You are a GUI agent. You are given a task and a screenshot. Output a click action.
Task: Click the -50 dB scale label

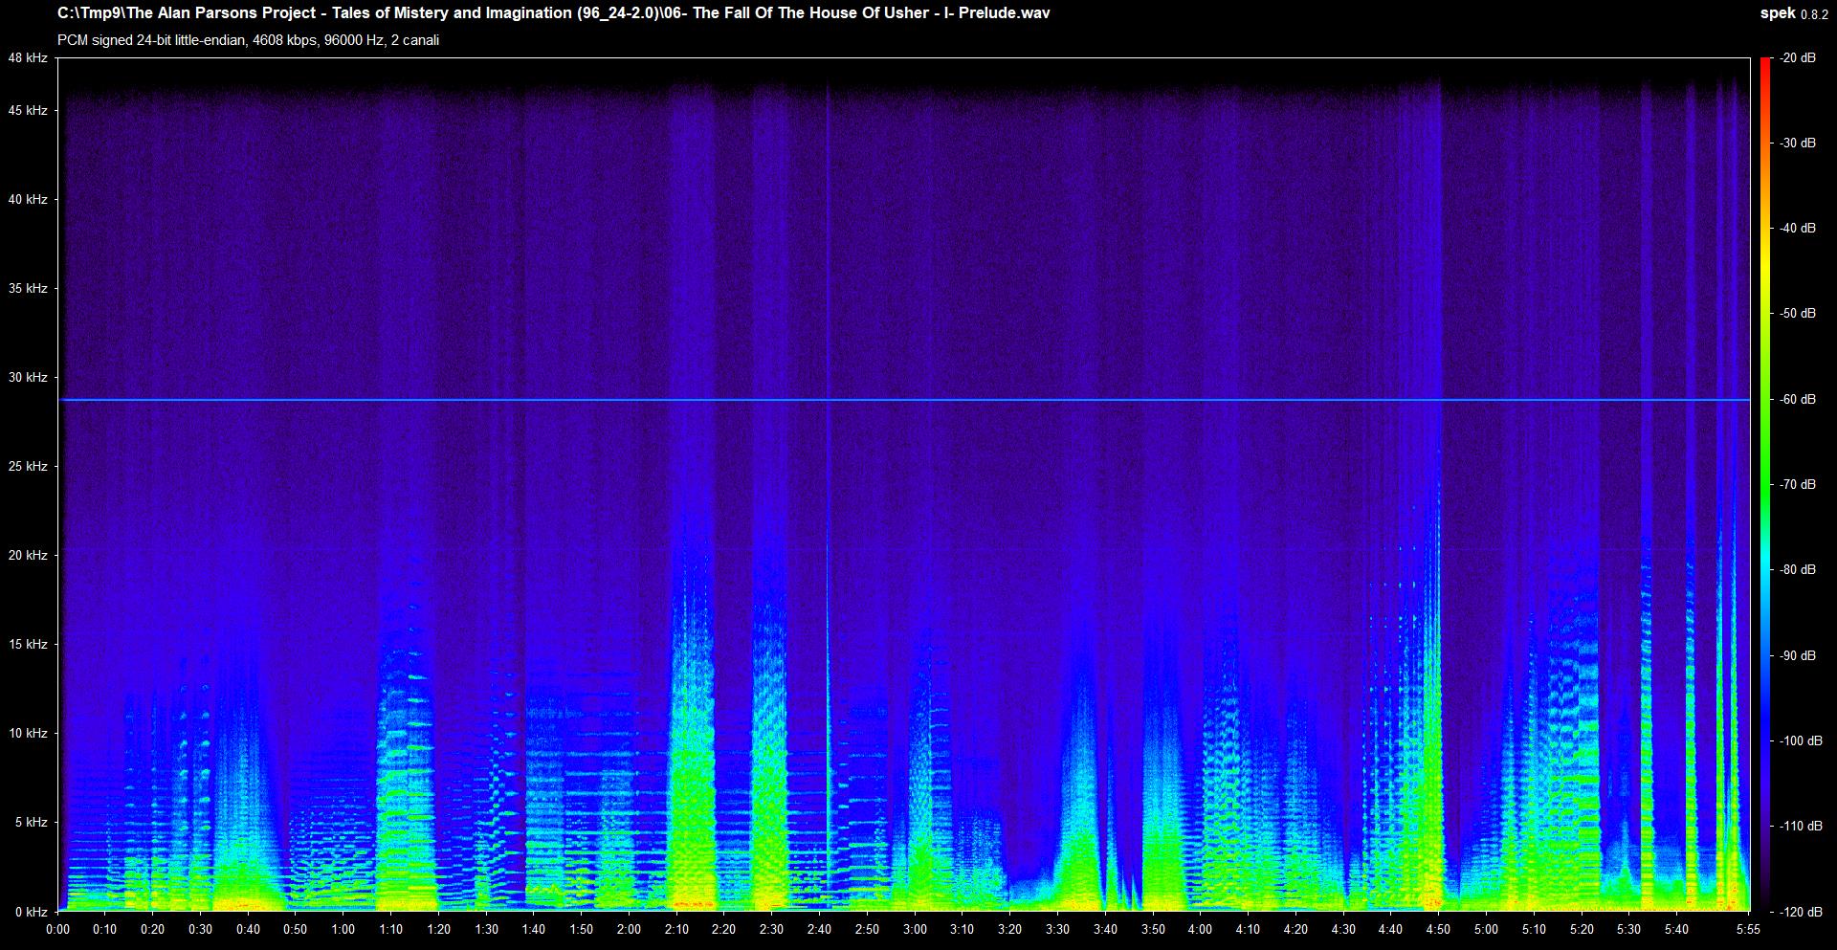(1797, 314)
